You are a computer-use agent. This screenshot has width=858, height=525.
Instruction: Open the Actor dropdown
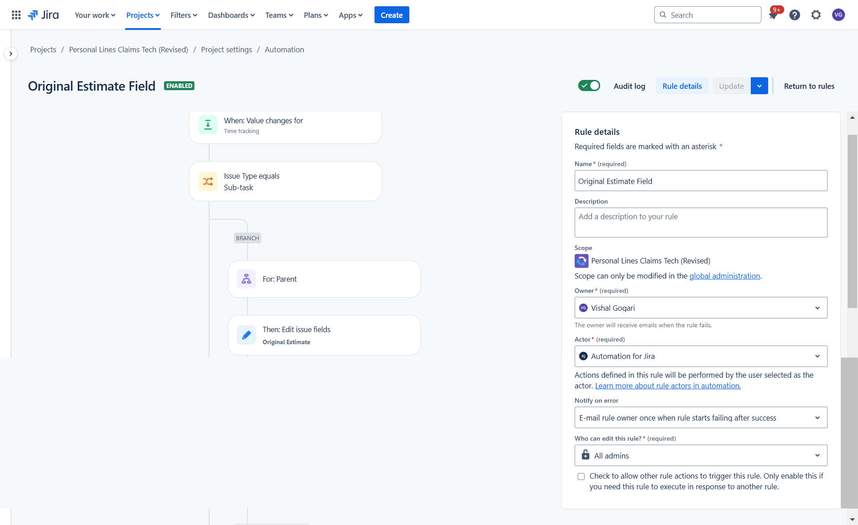pos(700,356)
